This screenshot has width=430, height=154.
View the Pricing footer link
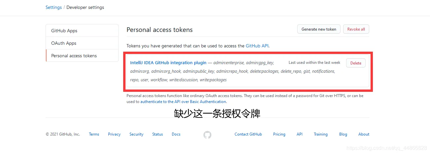279,134
